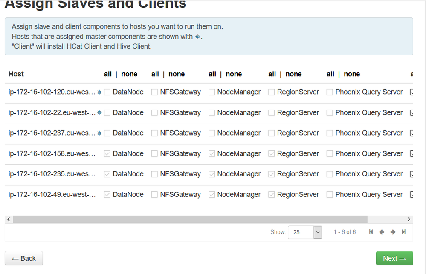
Task: Go to previous page arrow
Action: tap(382, 232)
